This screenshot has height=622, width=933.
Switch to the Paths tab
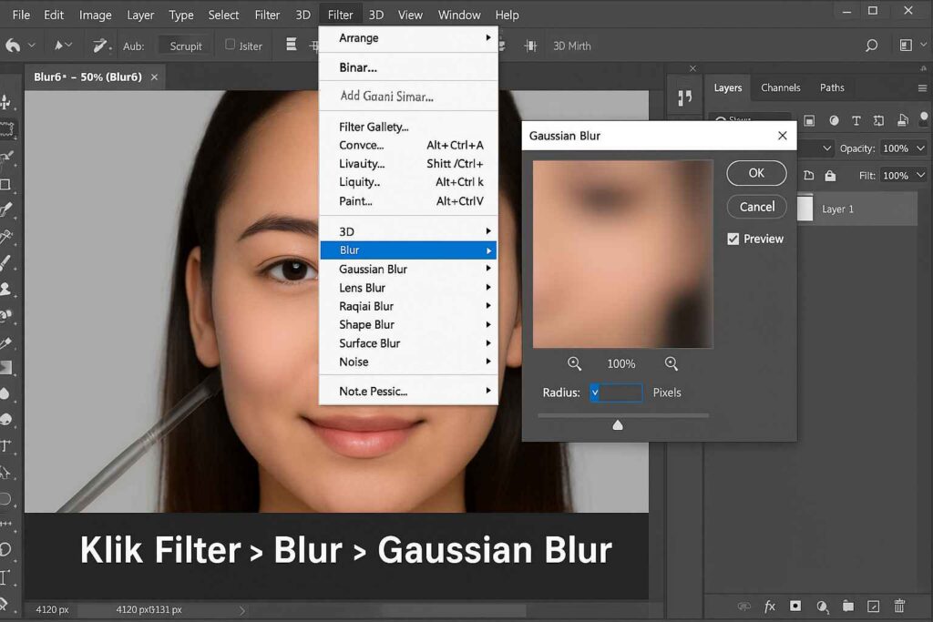point(832,87)
